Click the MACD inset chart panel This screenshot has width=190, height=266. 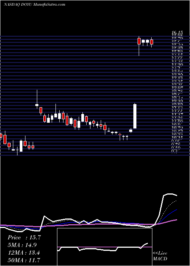104,247
